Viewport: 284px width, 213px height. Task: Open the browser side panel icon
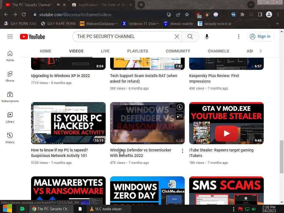click(x=260, y=14)
